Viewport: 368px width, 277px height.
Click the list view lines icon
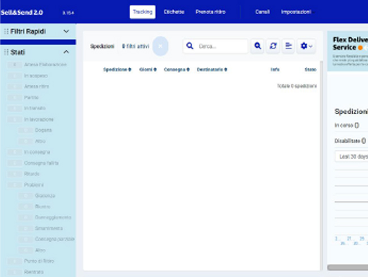[289, 46]
